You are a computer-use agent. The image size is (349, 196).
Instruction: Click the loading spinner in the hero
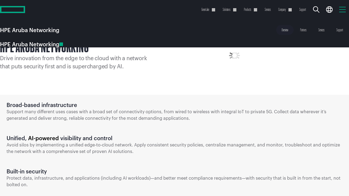(234, 55)
